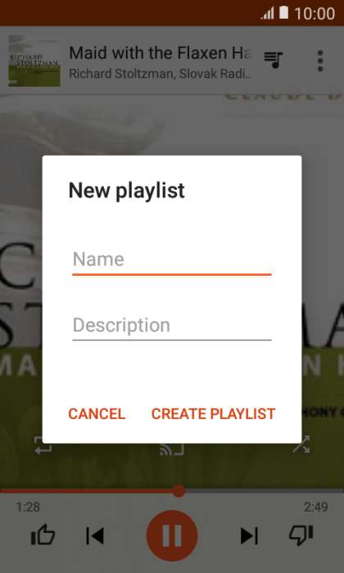Tap the signal strength icon
Viewport: 344px width, 573px height.
[268, 13]
